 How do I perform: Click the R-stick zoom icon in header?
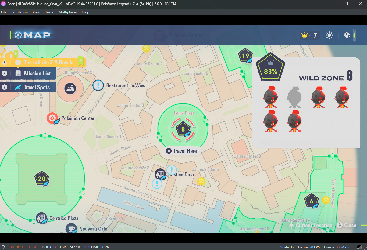[x=347, y=35]
